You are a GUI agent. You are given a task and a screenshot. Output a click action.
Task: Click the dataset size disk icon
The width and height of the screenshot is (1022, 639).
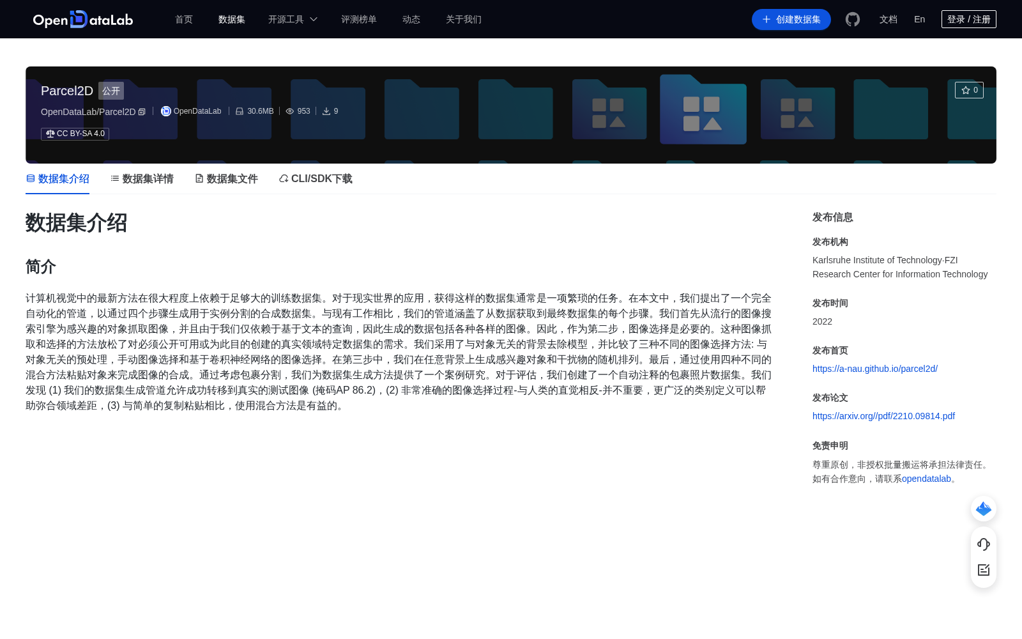point(240,111)
